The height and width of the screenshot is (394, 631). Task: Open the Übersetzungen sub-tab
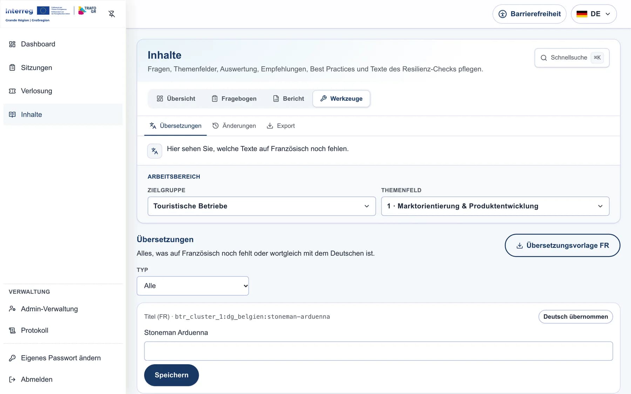pyautogui.click(x=175, y=126)
